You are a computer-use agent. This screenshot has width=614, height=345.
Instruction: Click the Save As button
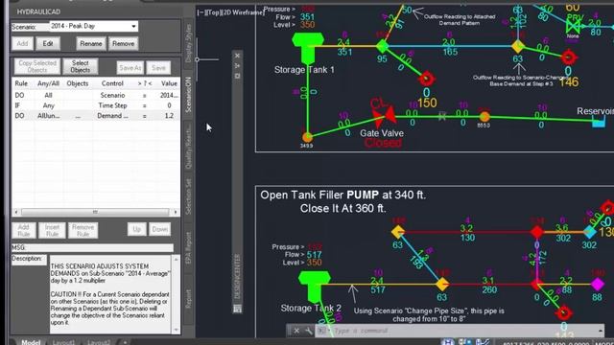[130, 68]
